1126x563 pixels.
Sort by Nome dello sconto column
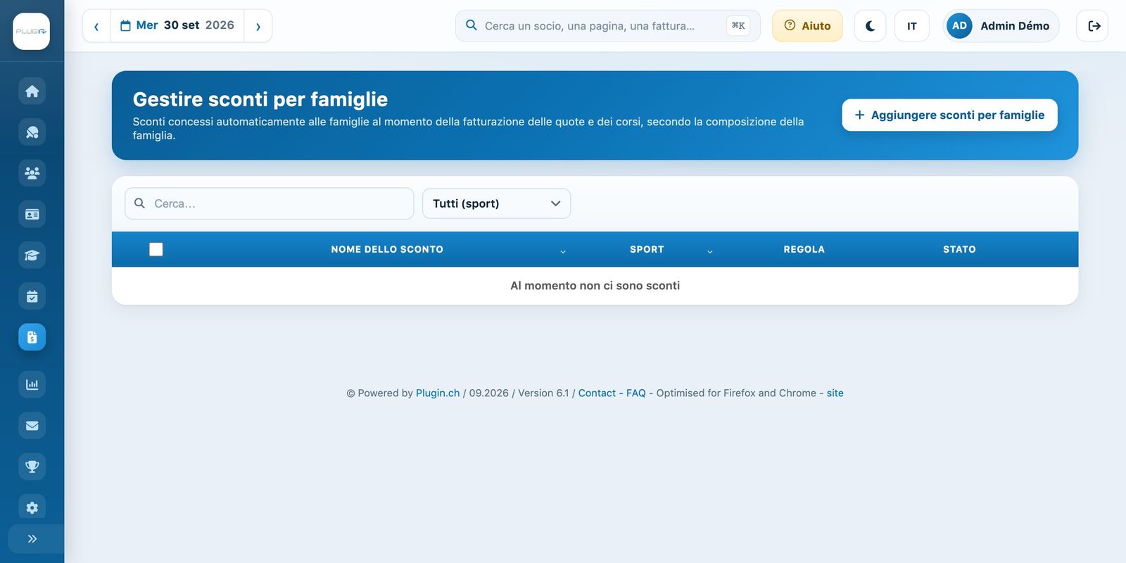387,249
